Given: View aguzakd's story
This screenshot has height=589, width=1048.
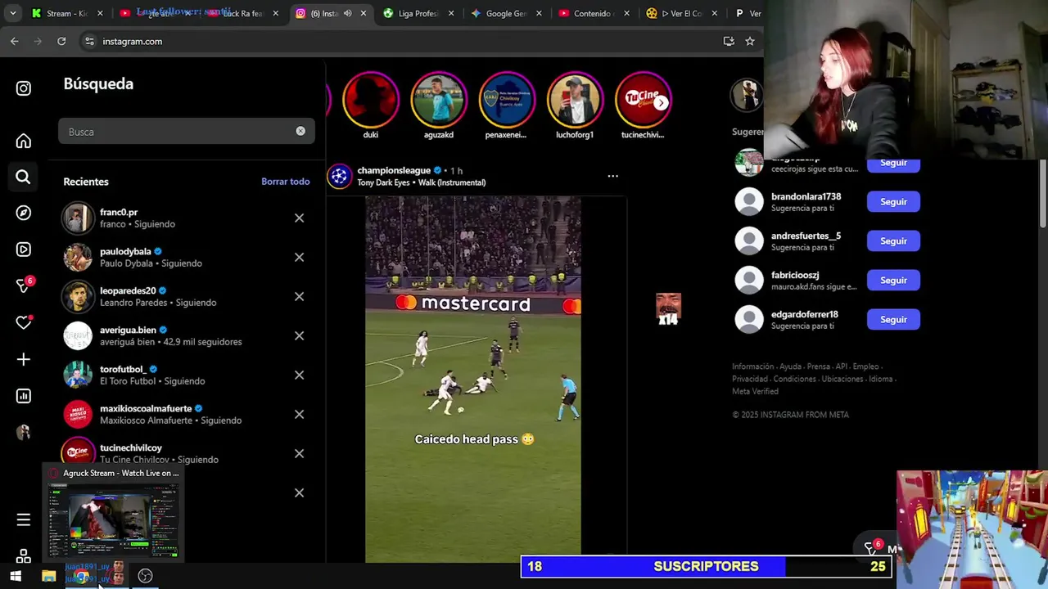Looking at the screenshot, I should 439,101.
